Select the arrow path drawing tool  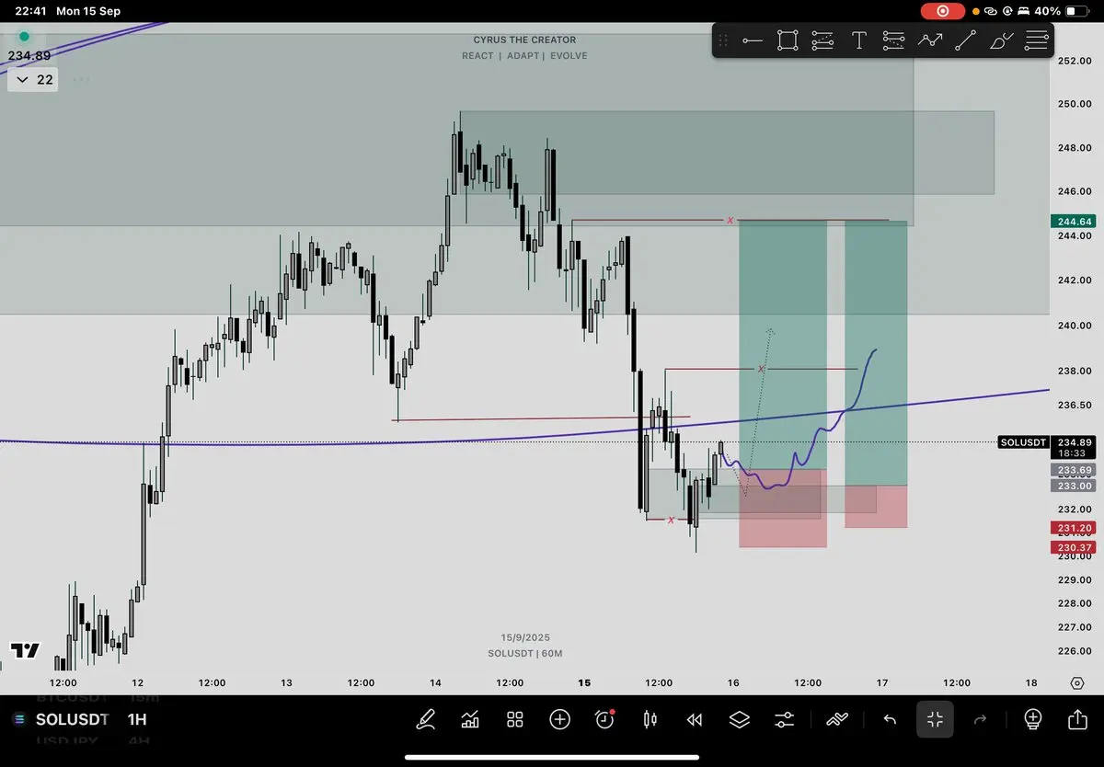click(x=930, y=40)
